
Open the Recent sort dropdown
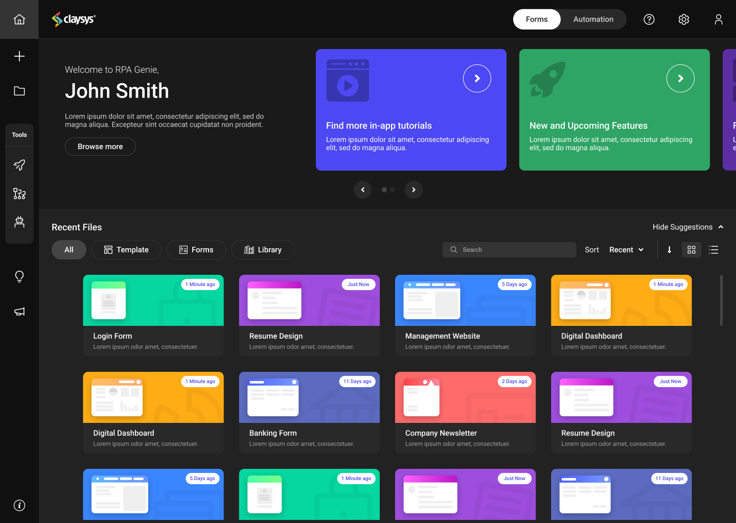626,250
